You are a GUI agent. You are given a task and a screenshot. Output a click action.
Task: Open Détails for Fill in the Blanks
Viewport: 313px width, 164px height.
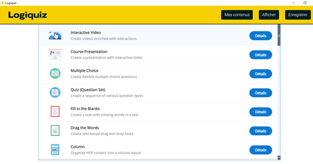261,112
